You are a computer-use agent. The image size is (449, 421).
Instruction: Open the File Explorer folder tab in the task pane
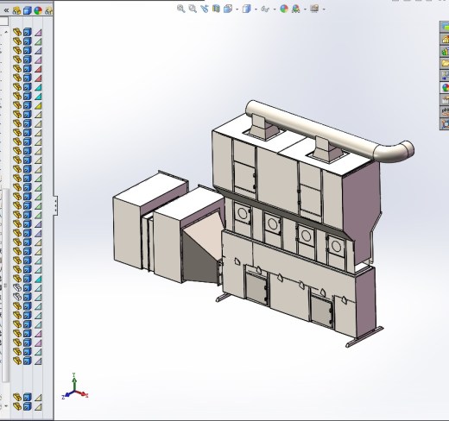[x=445, y=63]
